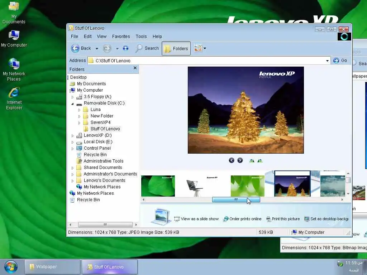Viewport: 367px width, 275px height.
Task: Expand the LenovoXP (D:) drive node
Action: tap(72, 136)
